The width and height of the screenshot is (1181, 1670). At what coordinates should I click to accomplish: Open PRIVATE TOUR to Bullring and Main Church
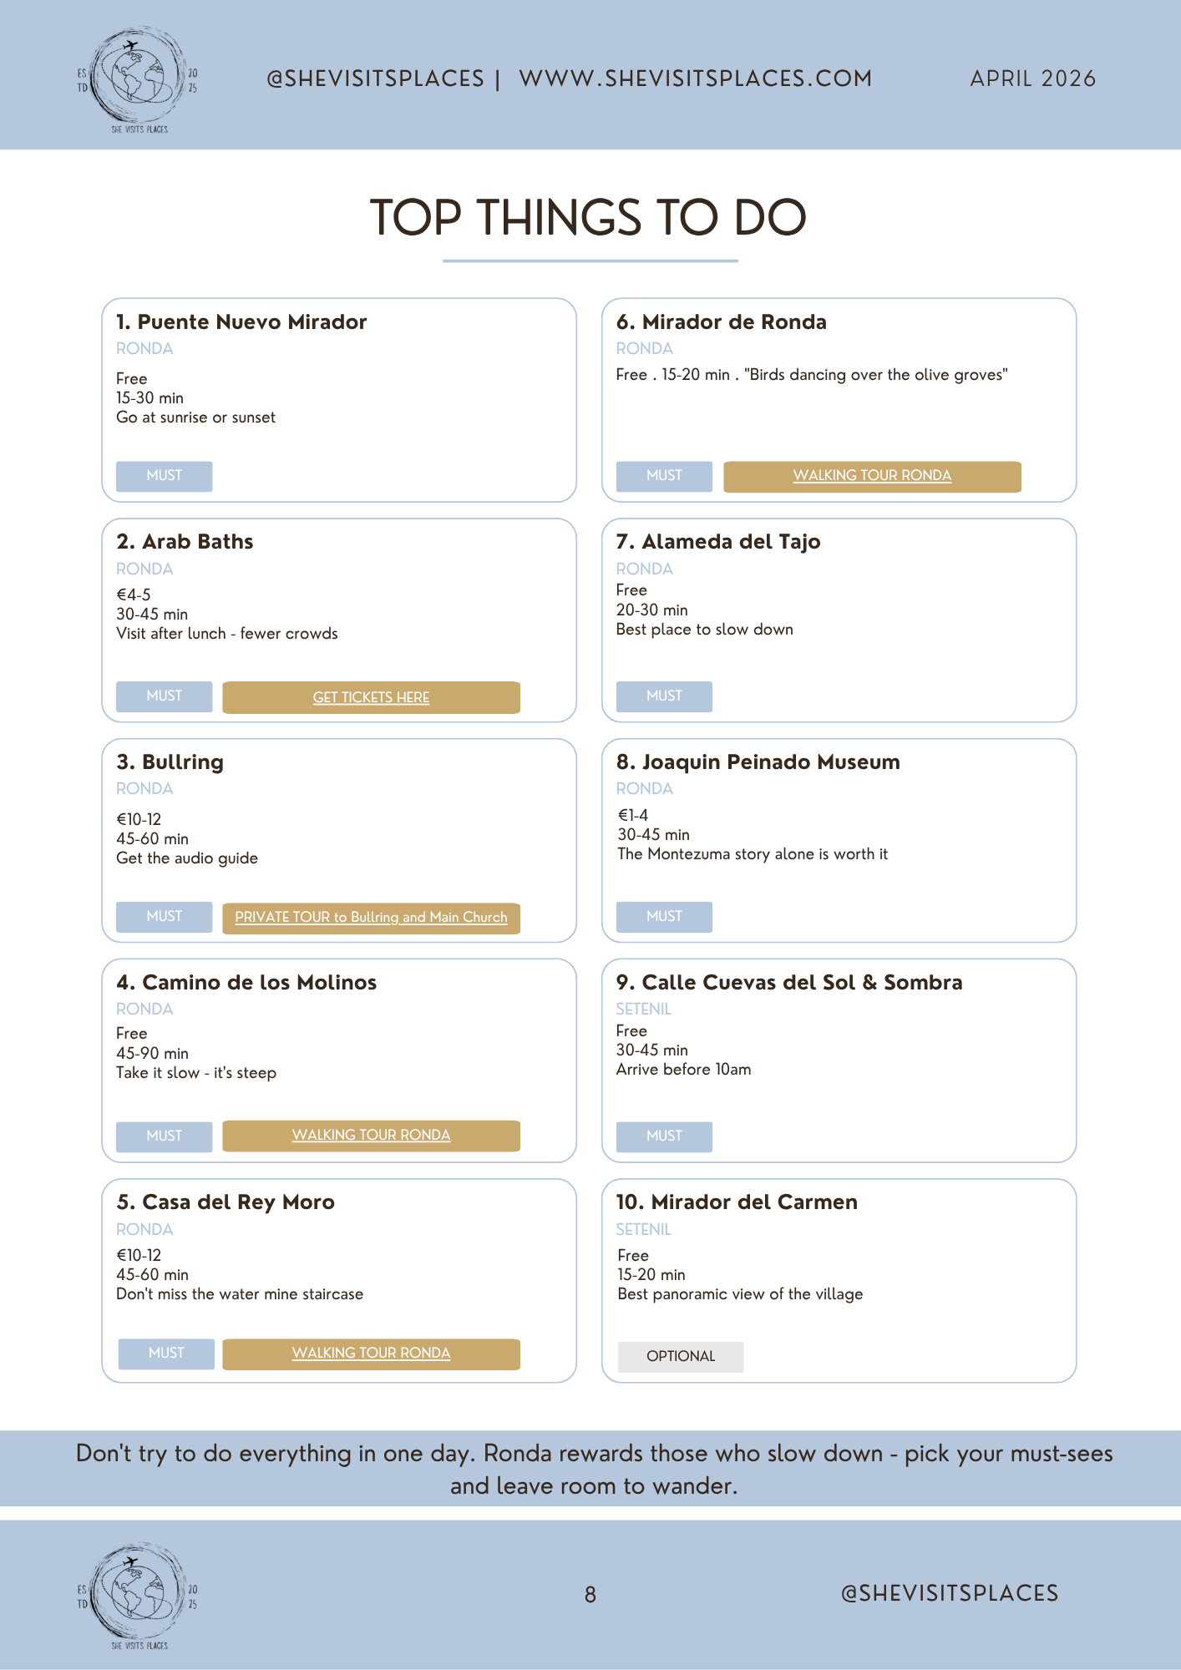(371, 917)
